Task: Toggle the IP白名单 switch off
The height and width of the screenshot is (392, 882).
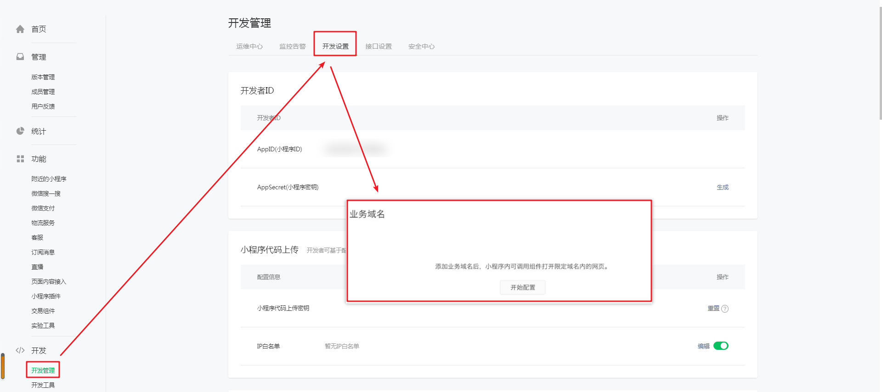Action: click(721, 346)
